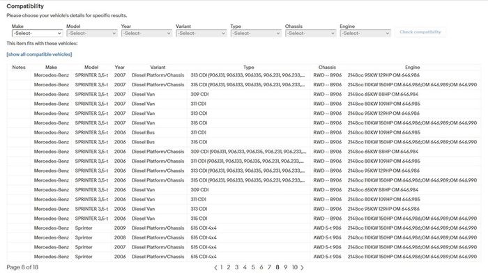Open the Year dropdown
488x277 pixels.
tap(146, 33)
